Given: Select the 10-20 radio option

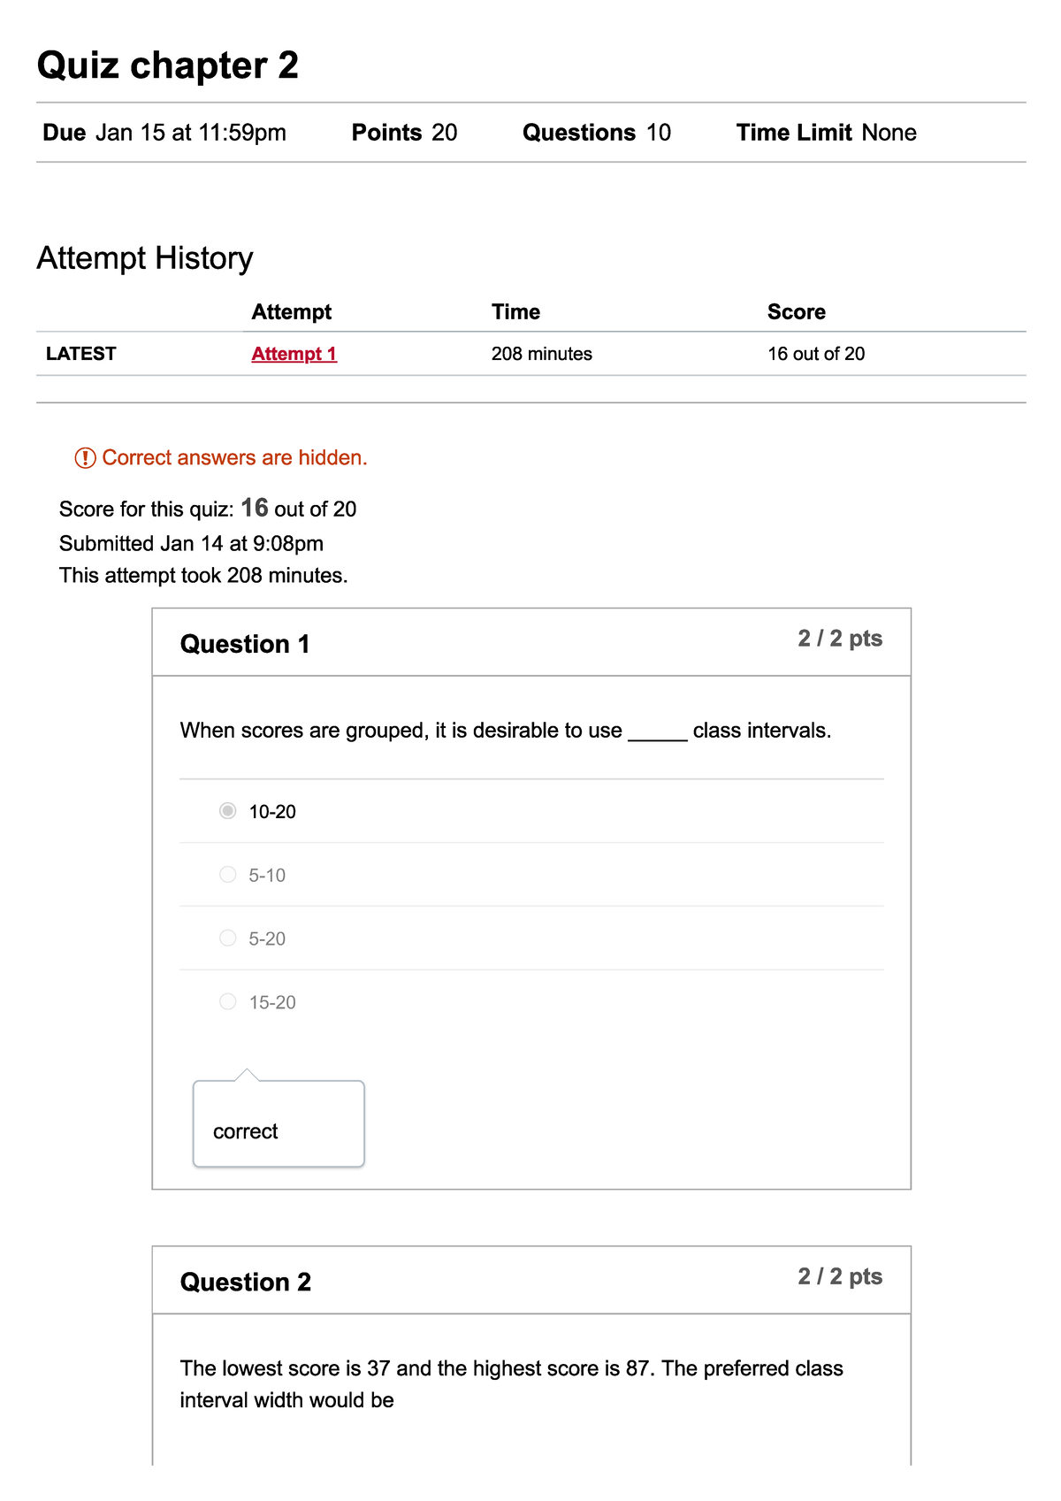Looking at the screenshot, I should tap(228, 811).
